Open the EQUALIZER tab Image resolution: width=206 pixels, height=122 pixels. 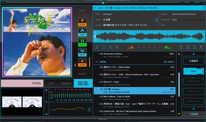pyautogui.click(x=66, y=83)
